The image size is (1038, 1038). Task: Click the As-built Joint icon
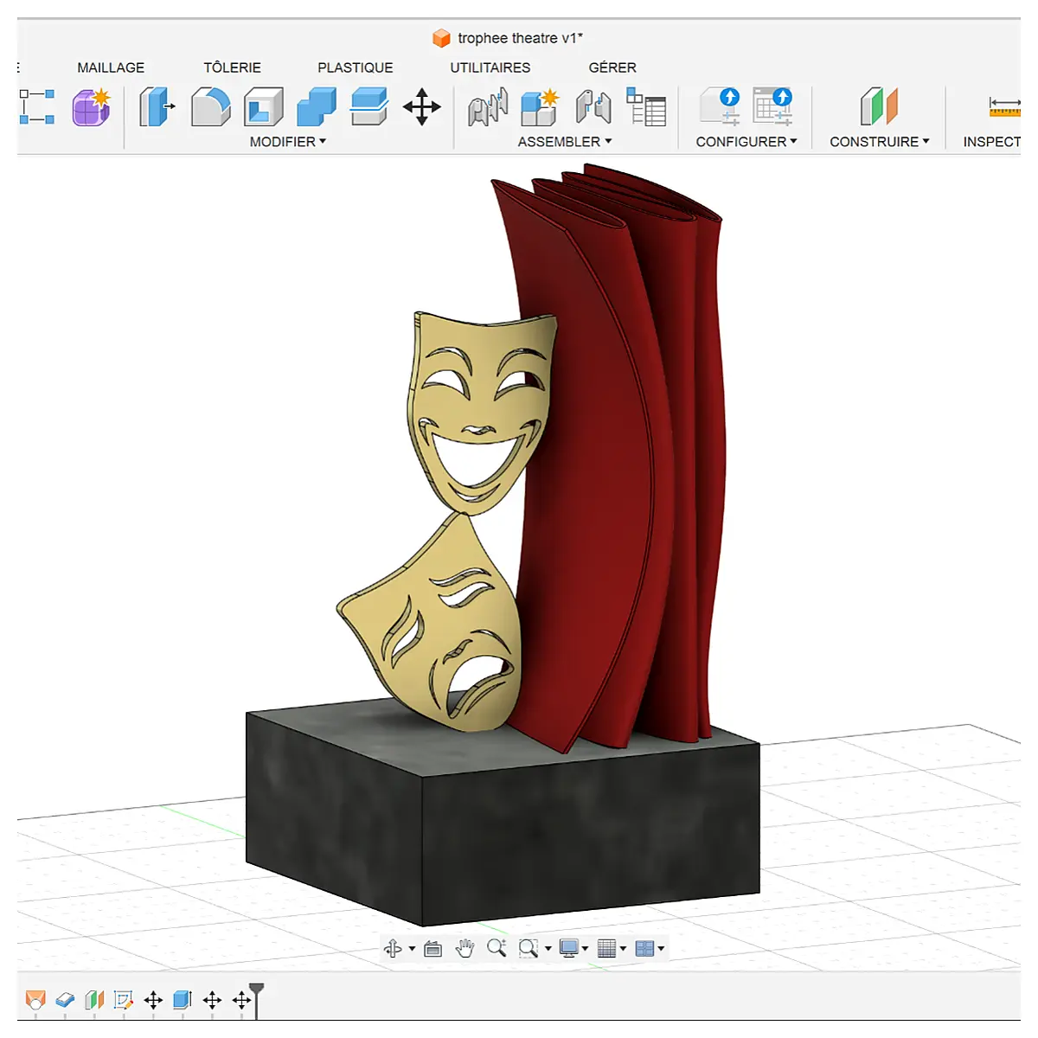pos(593,107)
